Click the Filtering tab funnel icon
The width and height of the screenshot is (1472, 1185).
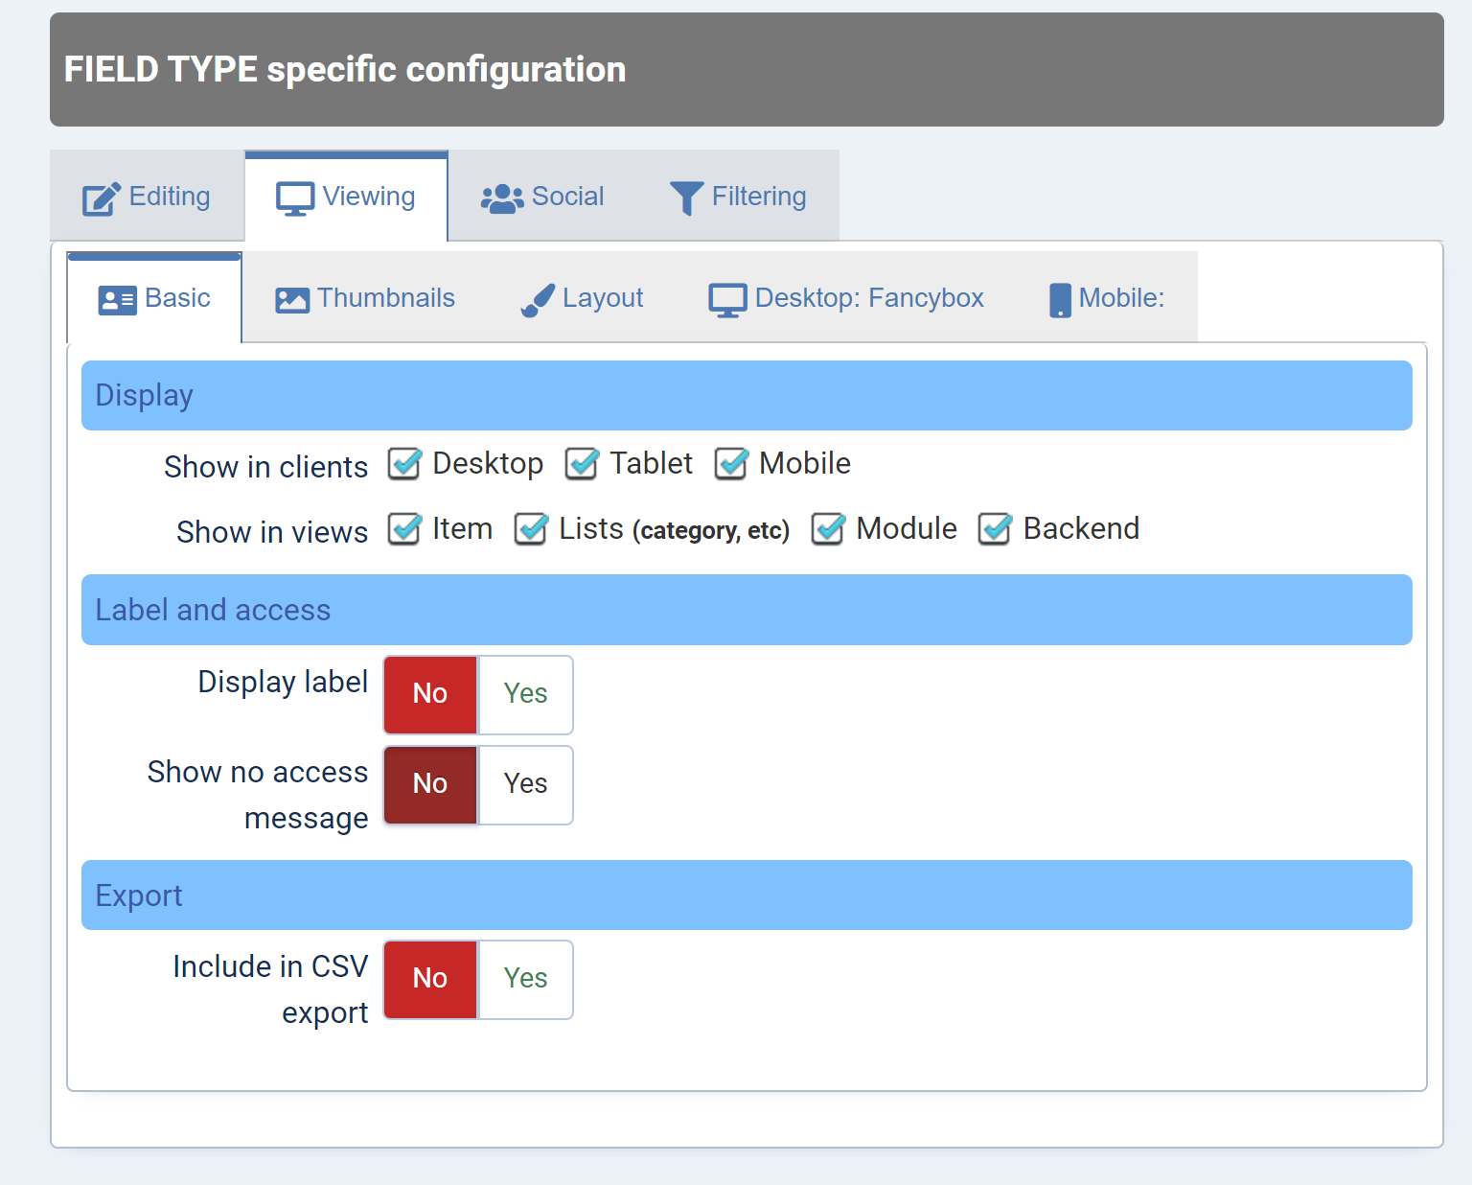pyautogui.click(x=686, y=198)
